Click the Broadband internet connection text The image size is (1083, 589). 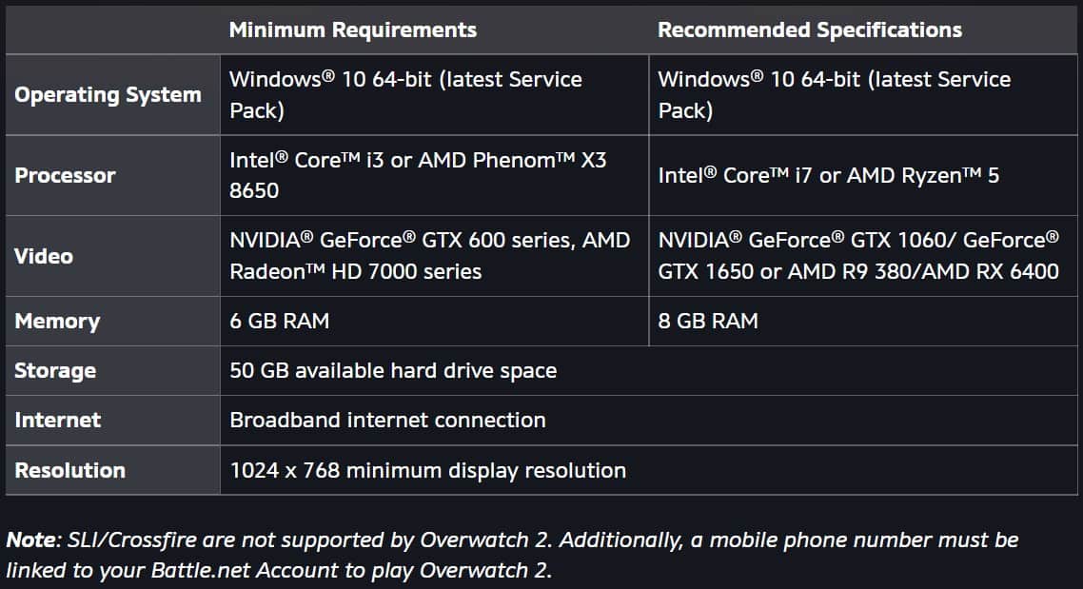coord(387,421)
